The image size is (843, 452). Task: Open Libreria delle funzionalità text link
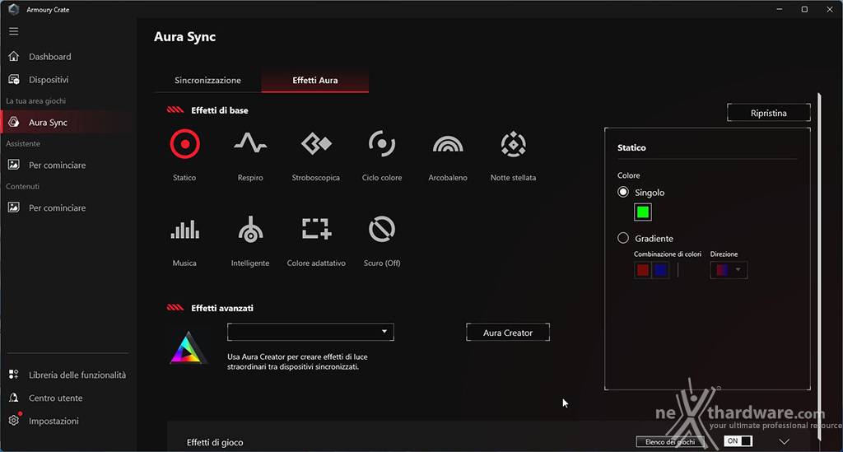point(77,375)
